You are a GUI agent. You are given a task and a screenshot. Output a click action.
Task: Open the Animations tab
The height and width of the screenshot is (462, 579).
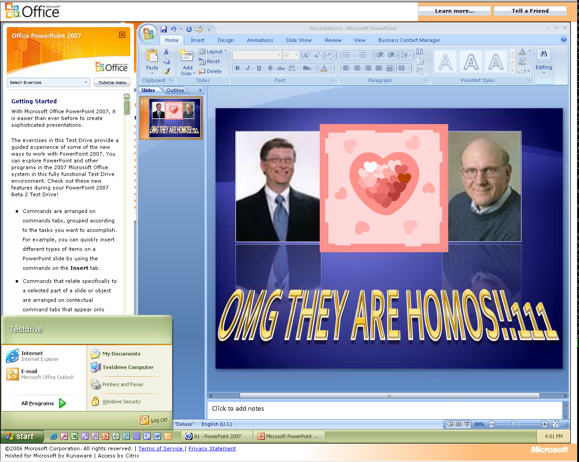(x=260, y=40)
